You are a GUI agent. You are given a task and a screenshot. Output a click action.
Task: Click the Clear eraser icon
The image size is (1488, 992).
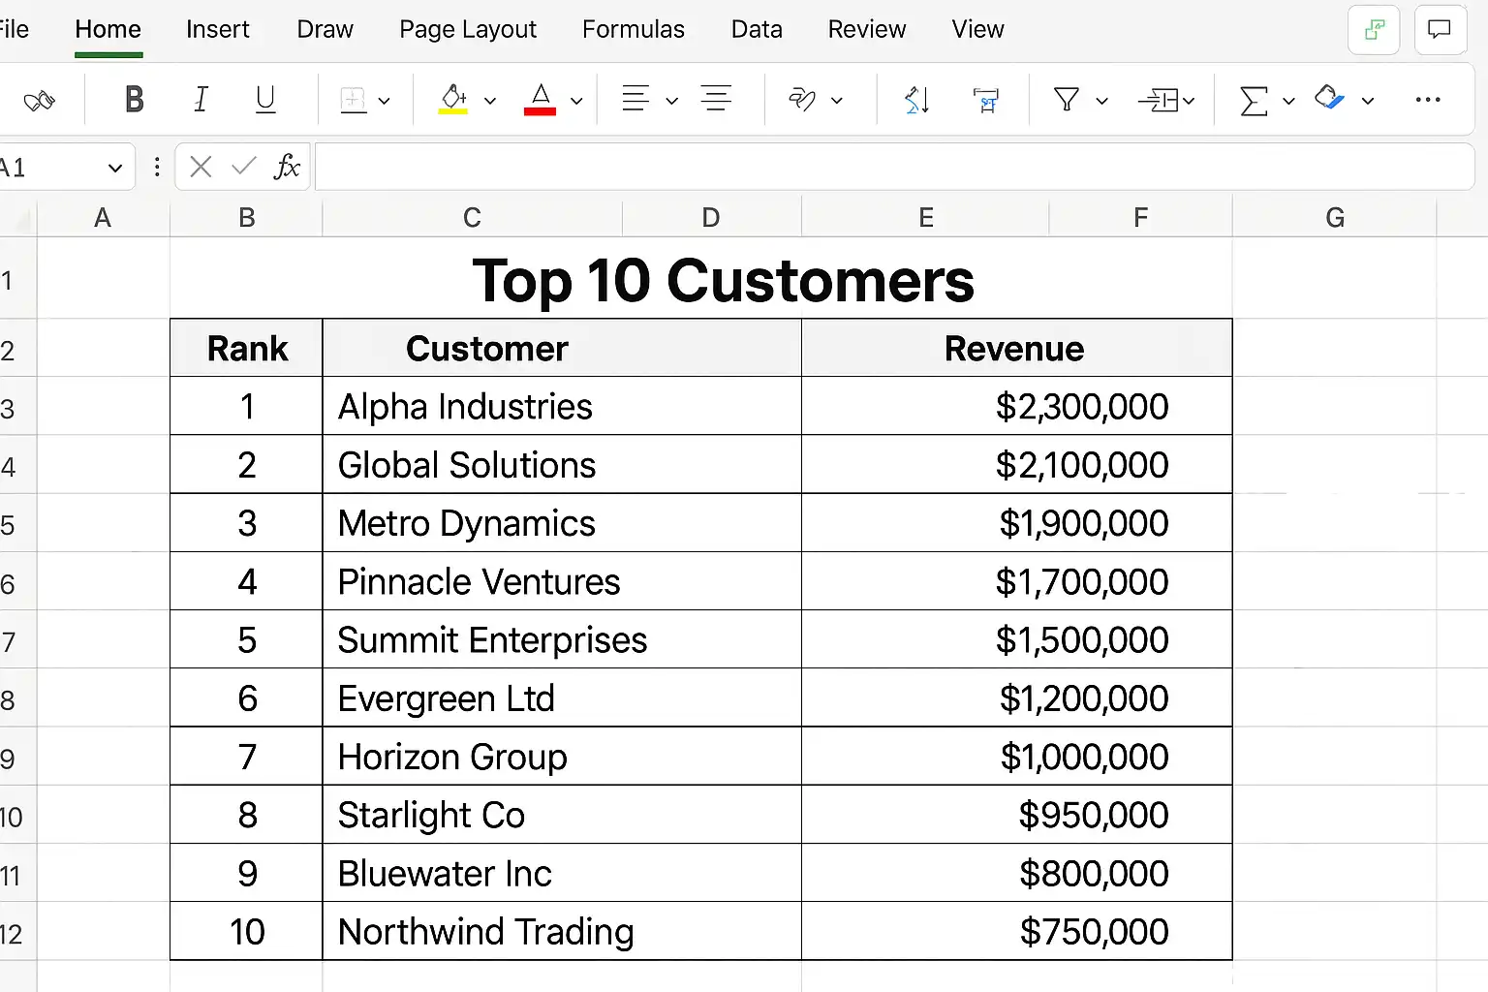(x=1329, y=99)
